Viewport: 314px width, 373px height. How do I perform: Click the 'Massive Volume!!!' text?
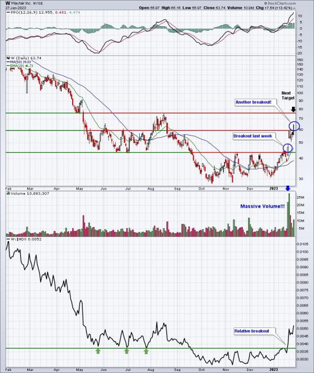point(262,206)
